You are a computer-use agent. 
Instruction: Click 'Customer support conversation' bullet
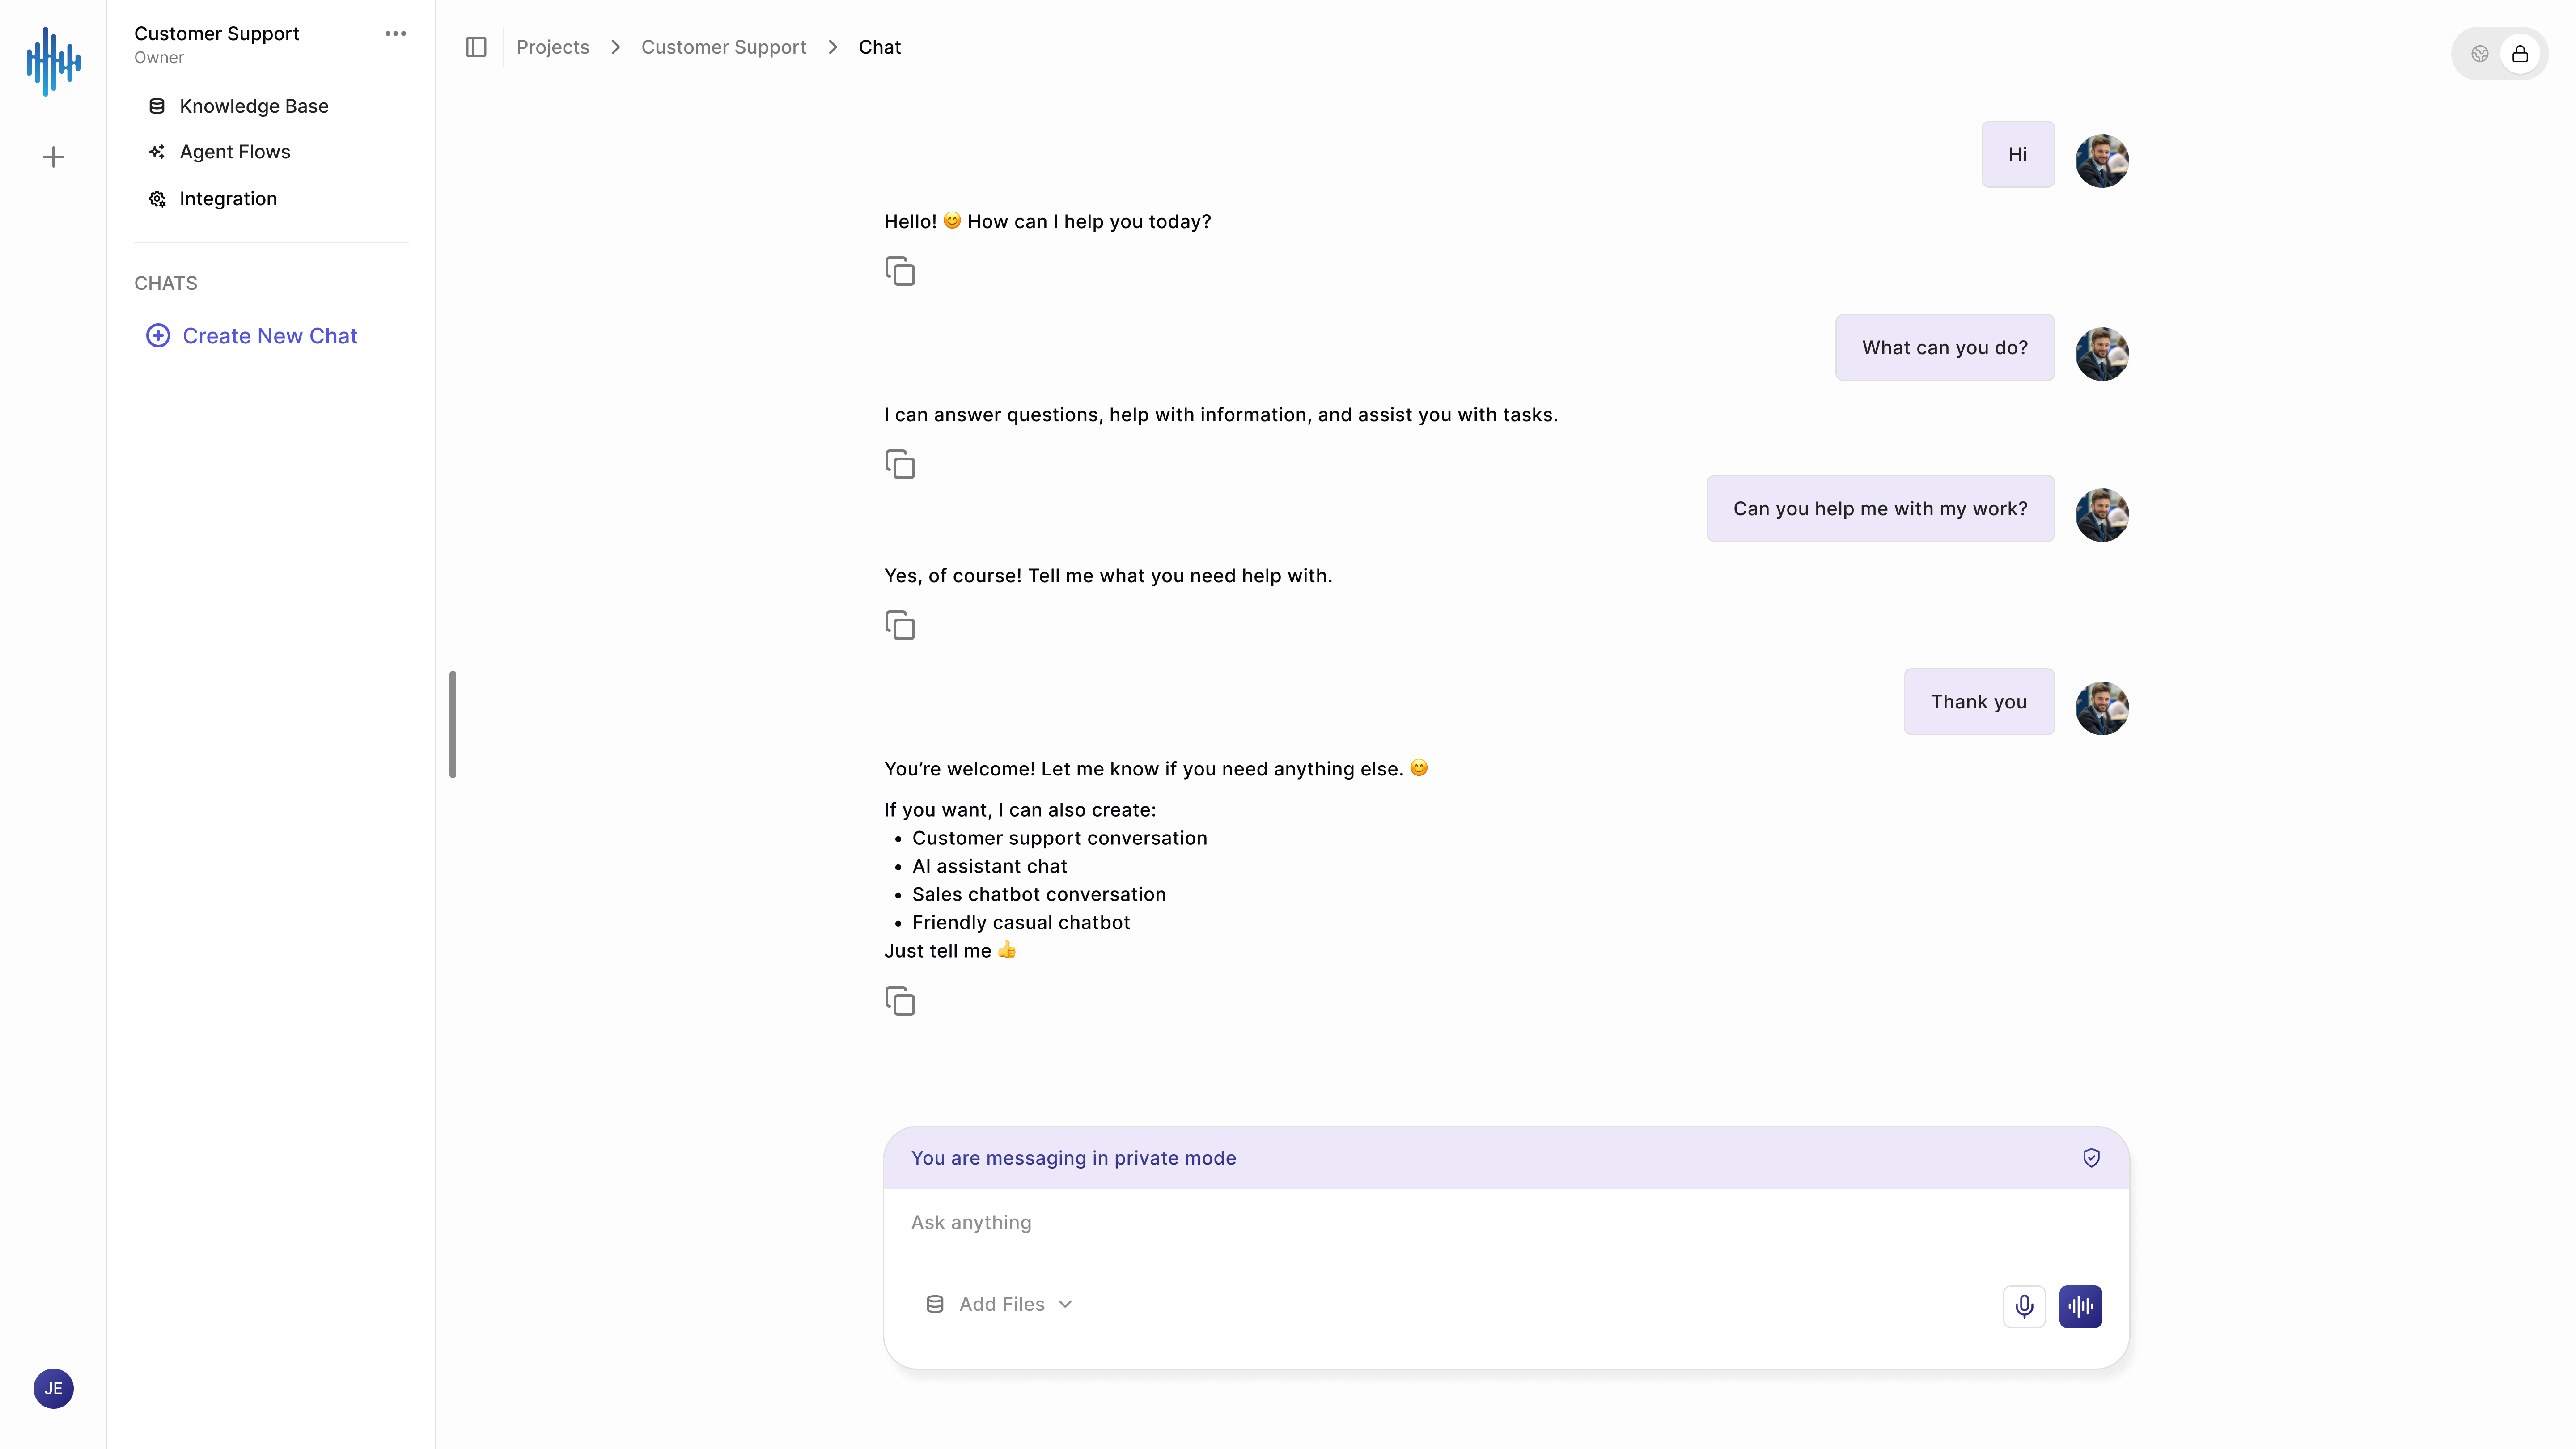[1059, 838]
